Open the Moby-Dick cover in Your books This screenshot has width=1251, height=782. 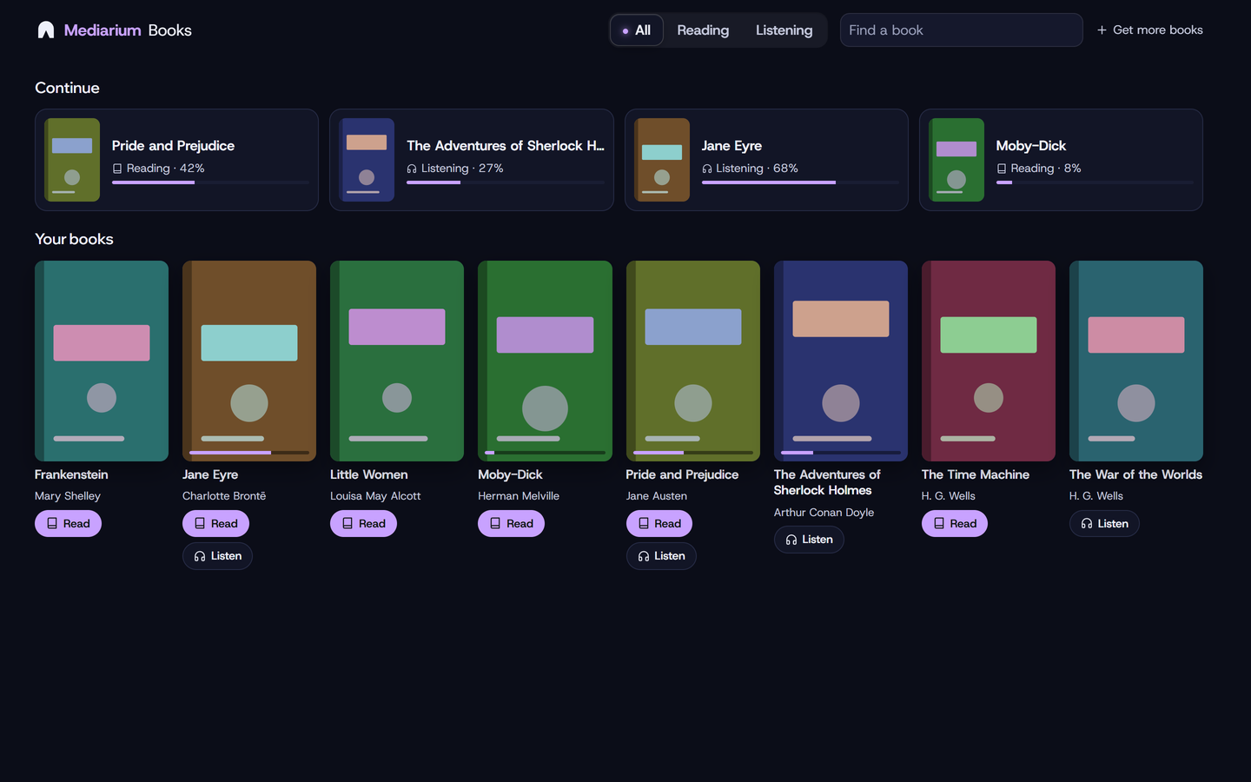(545, 361)
